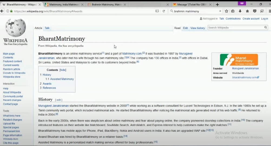Open Murugavel Janakiraman link in infobox
This screenshot has height=146, width=271.
pyautogui.click(x=245, y=68)
